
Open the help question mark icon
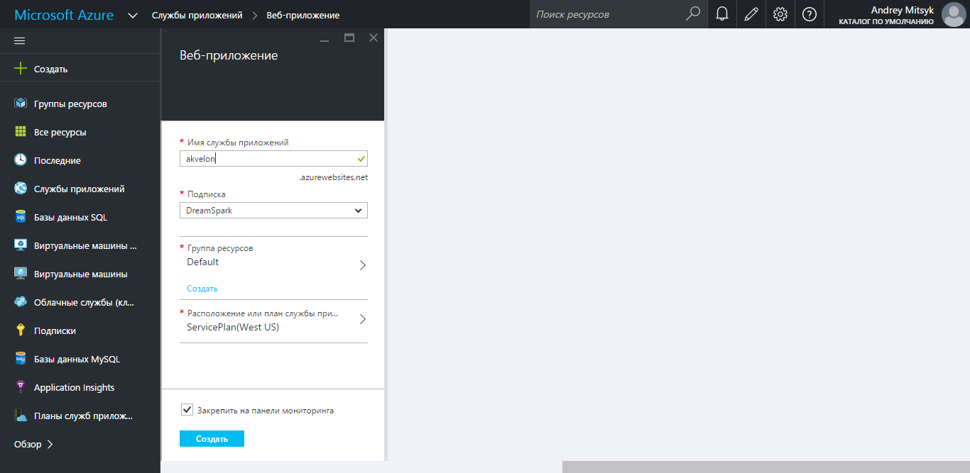tap(810, 14)
